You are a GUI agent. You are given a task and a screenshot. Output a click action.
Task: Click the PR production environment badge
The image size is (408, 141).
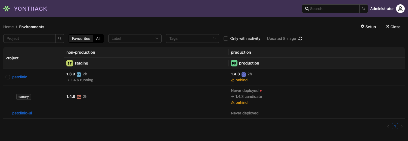pos(234,63)
